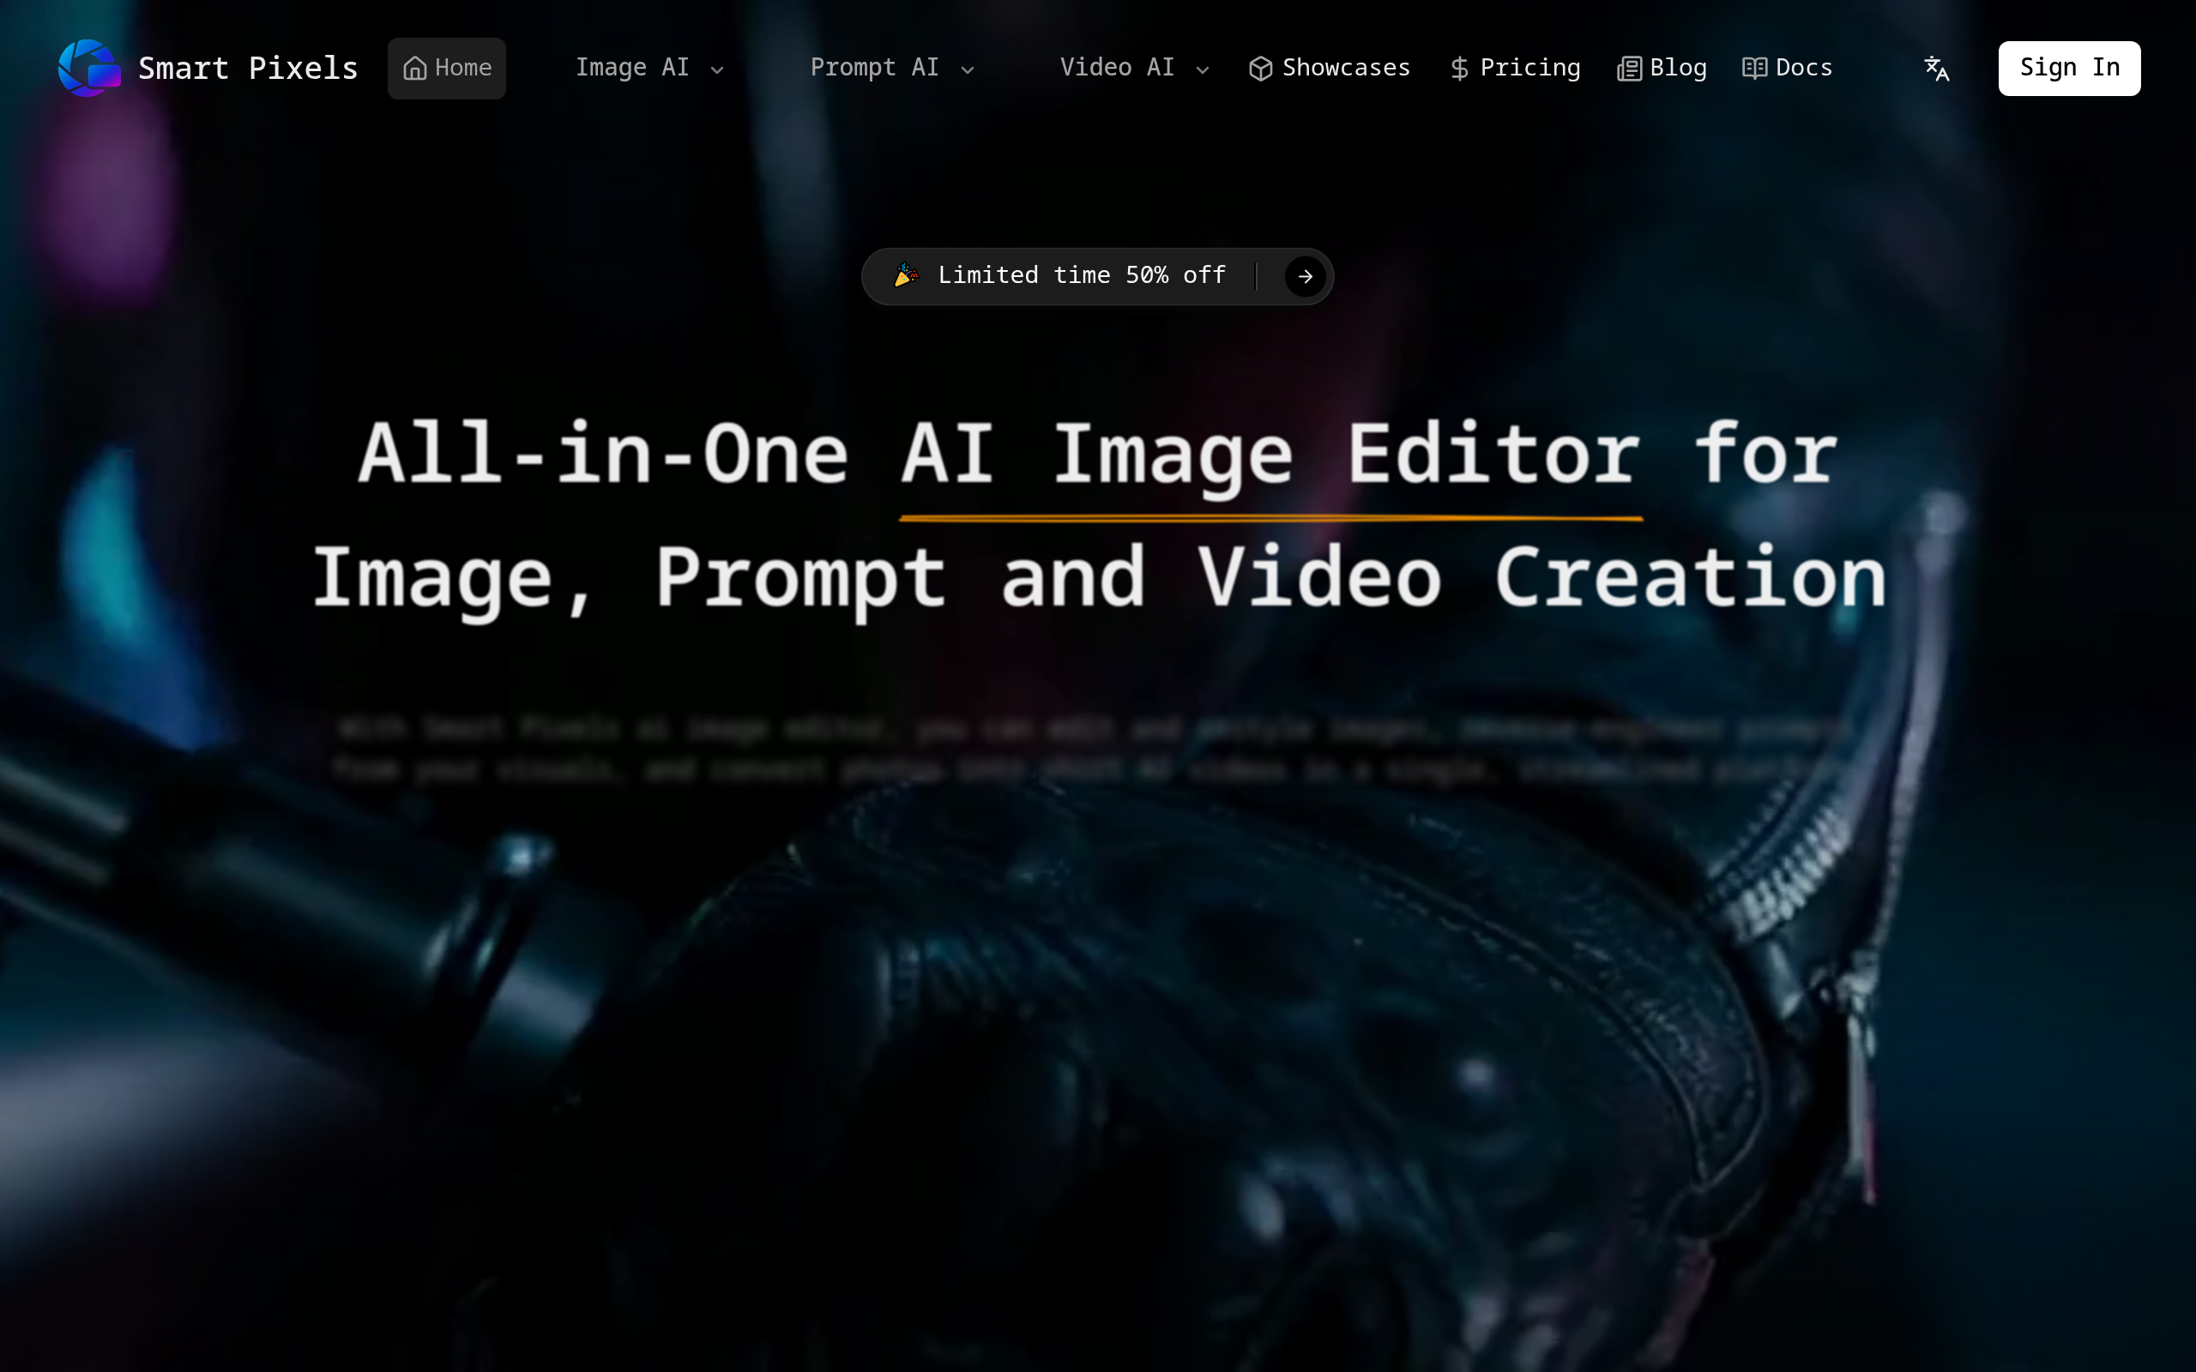Click the All-in-One AI Image Editor headline
This screenshot has height=1372, width=2196.
pos(1097,454)
